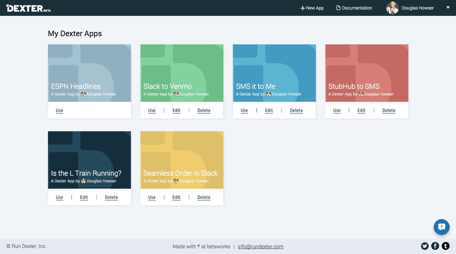Open the Documentation page
The width and height of the screenshot is (456, 254).
click(x=354, y=8)
